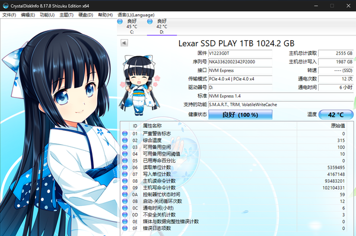Click the ID column header
This screenshot has height=236, width=356.
(x=135, y=126)
